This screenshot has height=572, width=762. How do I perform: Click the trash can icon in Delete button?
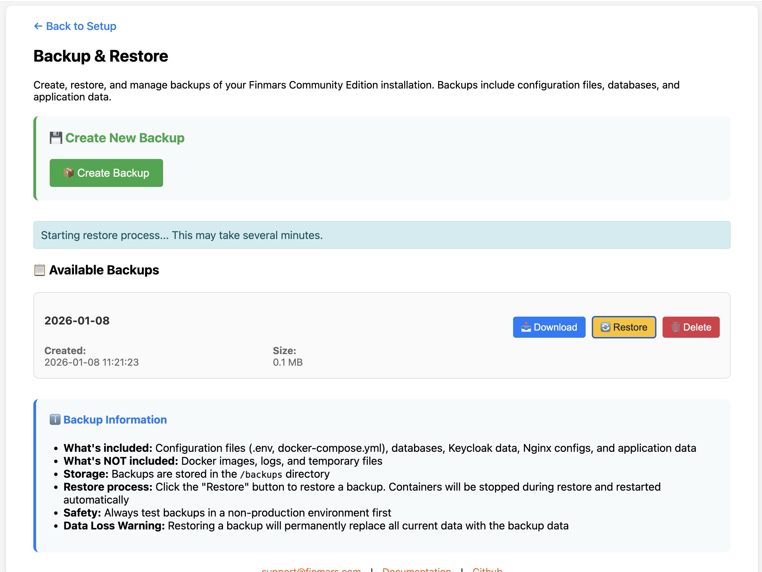point(675,327)
